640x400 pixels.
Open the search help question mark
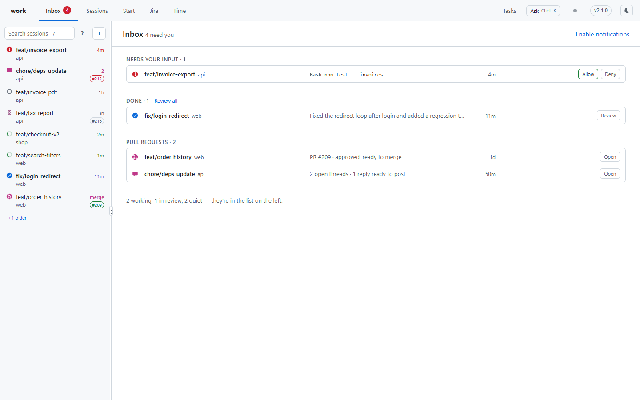pos(82,33)
